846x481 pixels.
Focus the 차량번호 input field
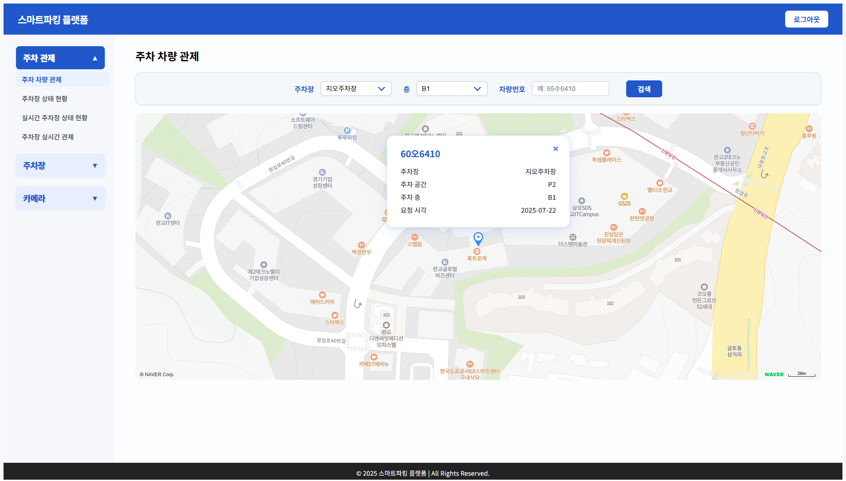point(570,89)
